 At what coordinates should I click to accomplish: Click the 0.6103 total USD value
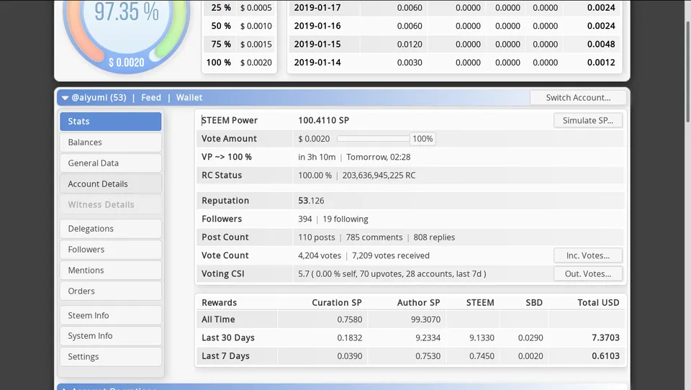click(605, 356)
